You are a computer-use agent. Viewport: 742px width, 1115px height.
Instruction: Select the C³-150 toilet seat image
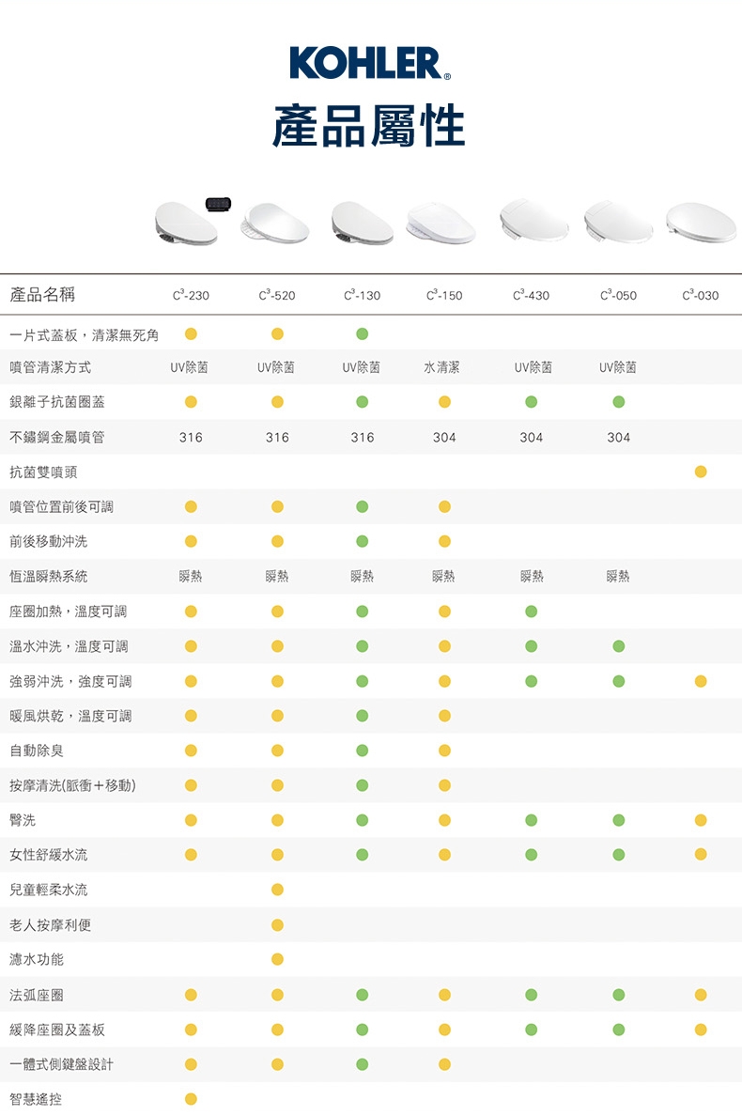(441, 224)
